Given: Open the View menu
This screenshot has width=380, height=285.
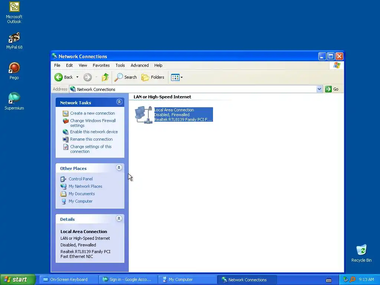Looking at the screenshot, I should pos(83,65).
